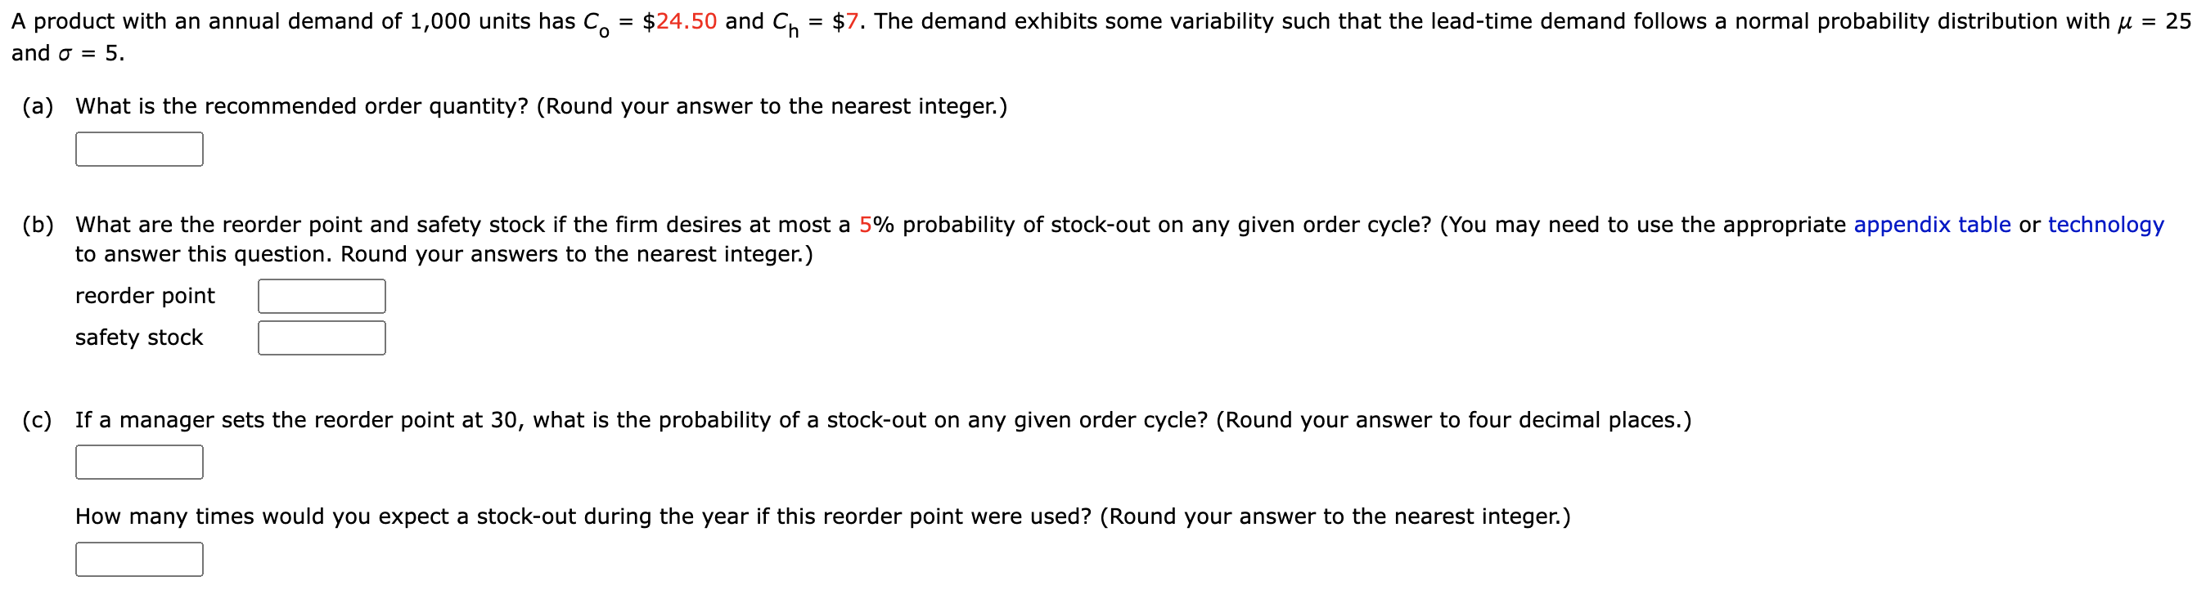Click the order quantity answer box in part (a)
This screenshot has height=590, width=2206.
[139, 149]
